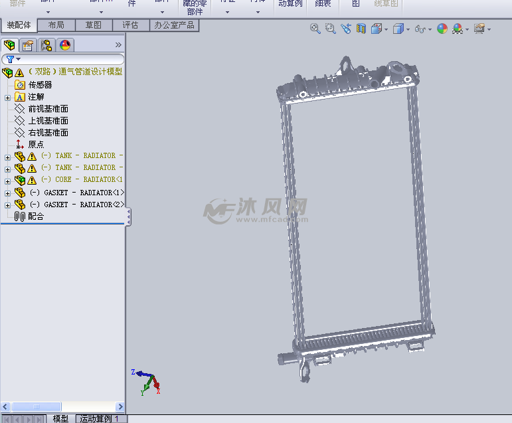Click in the feature tree filter field

pos(62,60)
